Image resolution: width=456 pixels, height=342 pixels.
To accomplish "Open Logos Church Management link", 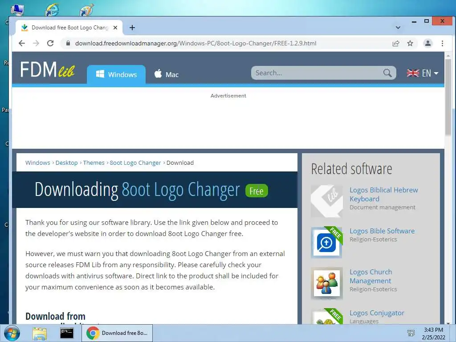I will point(371,276).
